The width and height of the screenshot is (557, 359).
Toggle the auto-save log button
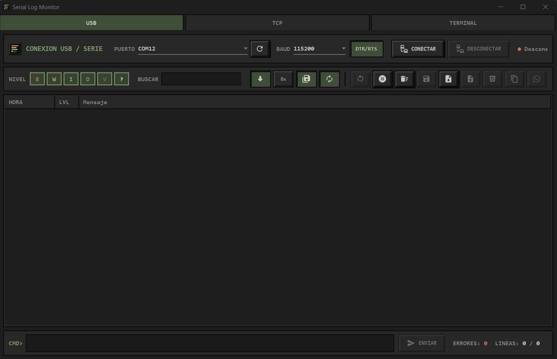click(306, 79)
